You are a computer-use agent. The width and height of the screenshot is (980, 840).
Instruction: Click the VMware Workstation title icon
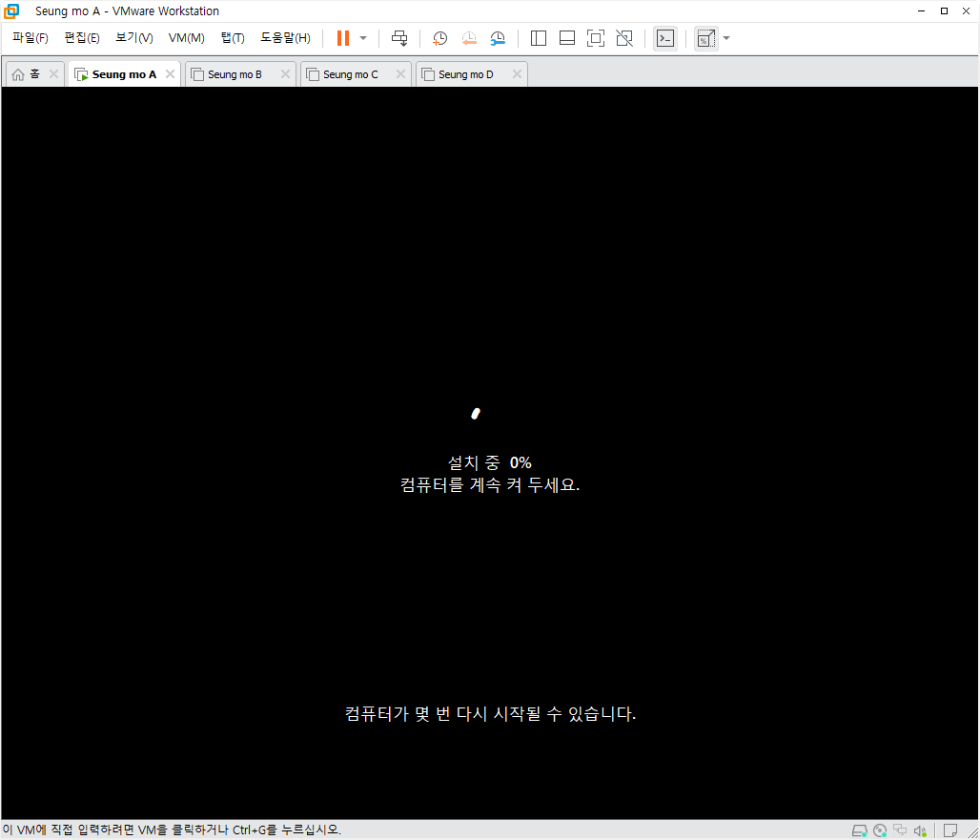point(11,11)
